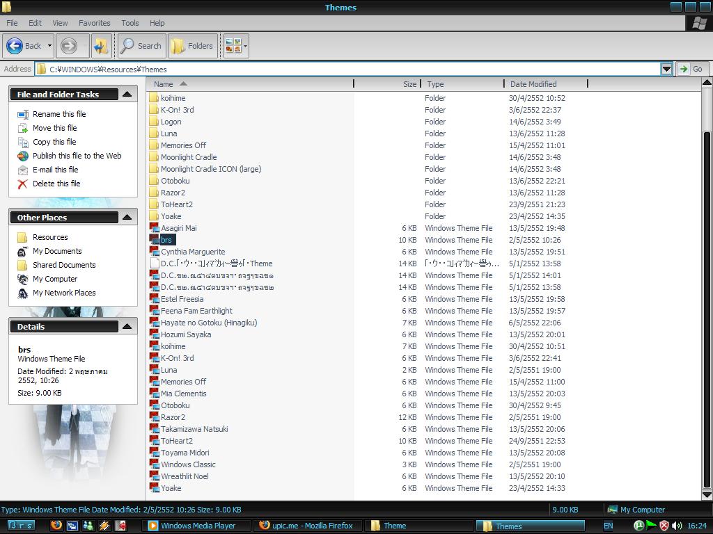Select the Moonlight Cradle folder icon
This screenshot has height=534, width=713.
(154, 157)
